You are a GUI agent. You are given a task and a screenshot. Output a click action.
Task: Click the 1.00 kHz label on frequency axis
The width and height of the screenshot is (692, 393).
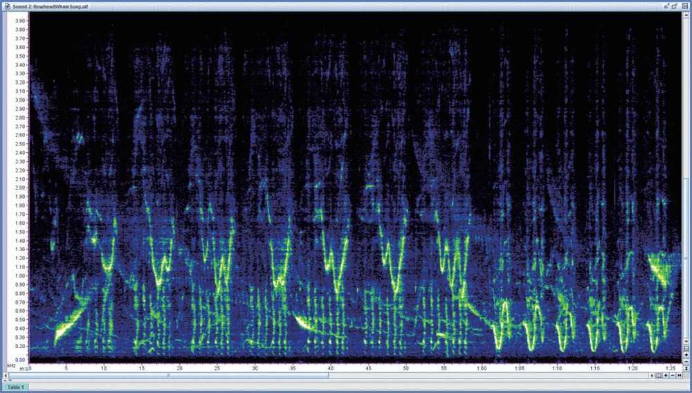point(19,275)
